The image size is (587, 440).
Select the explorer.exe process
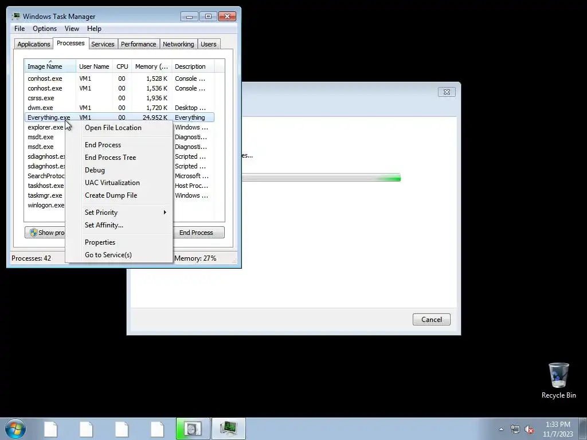pyautogui.click(x=45, y=127)
